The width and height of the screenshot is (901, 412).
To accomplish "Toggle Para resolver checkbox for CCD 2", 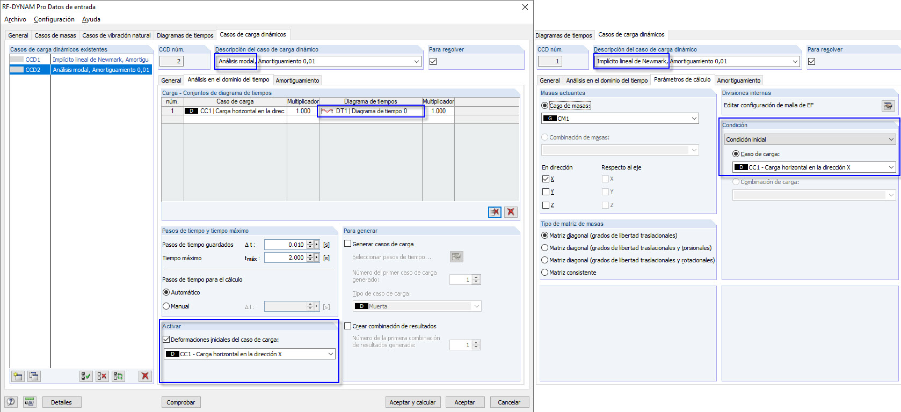I will point(433,61).
